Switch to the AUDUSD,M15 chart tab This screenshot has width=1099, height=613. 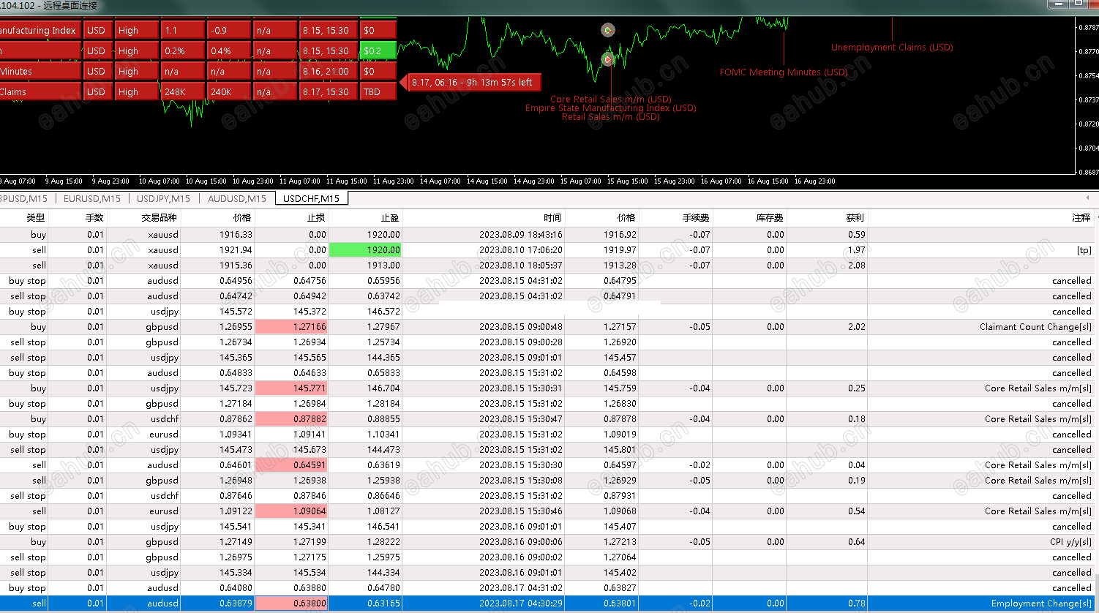(x=236, y=198)
